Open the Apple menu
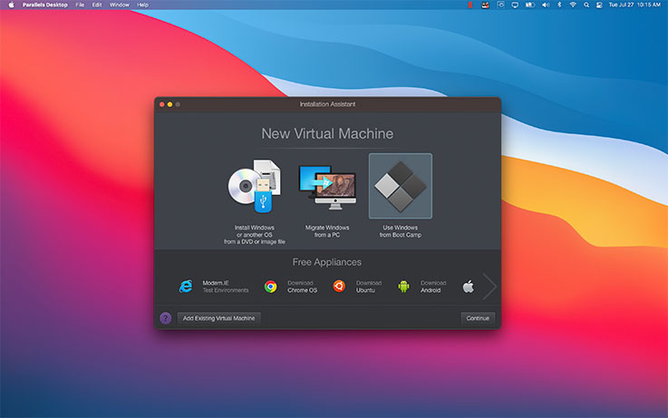Screen dimensions: 668x418 12,5
